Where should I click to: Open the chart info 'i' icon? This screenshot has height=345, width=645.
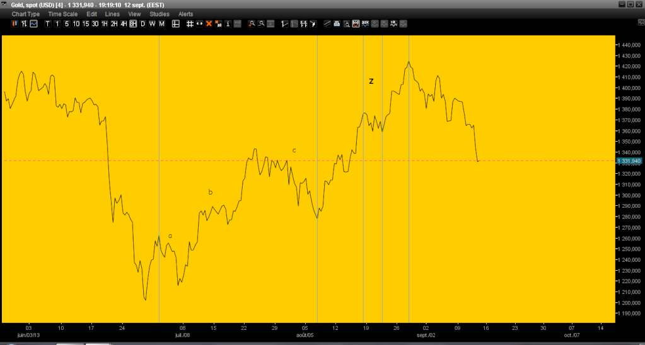point(228,24)
